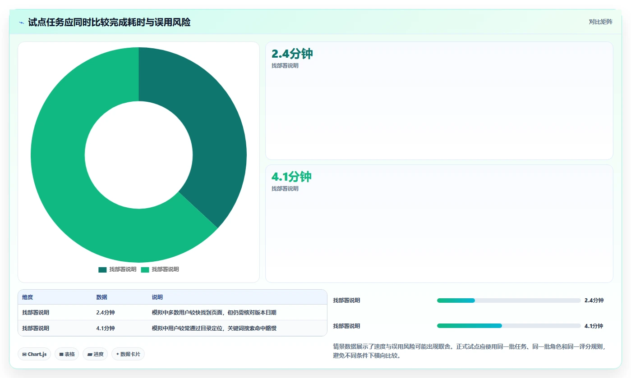The image size is (631, 378).
Task: Click the large 4.1分钟 heading in the card
Action: coord(292,177)
